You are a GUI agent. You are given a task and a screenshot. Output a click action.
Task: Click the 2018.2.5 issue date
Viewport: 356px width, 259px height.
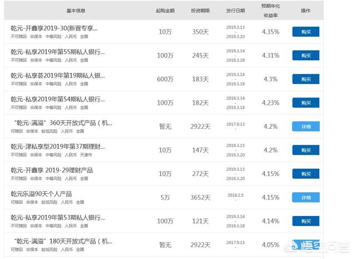pos(235,195)
